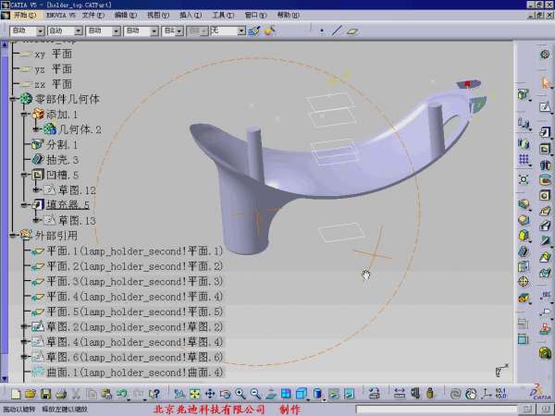
Task: Collapse the 外部引用 tree node
Action: [x=13, y=235]
